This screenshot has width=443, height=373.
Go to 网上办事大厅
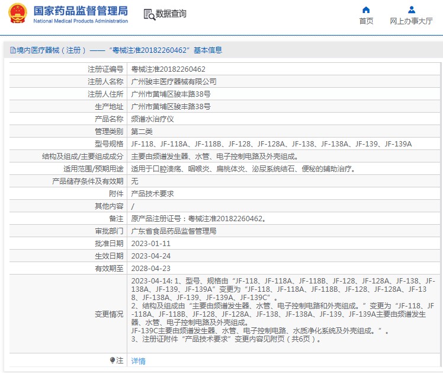coord(411,21)
